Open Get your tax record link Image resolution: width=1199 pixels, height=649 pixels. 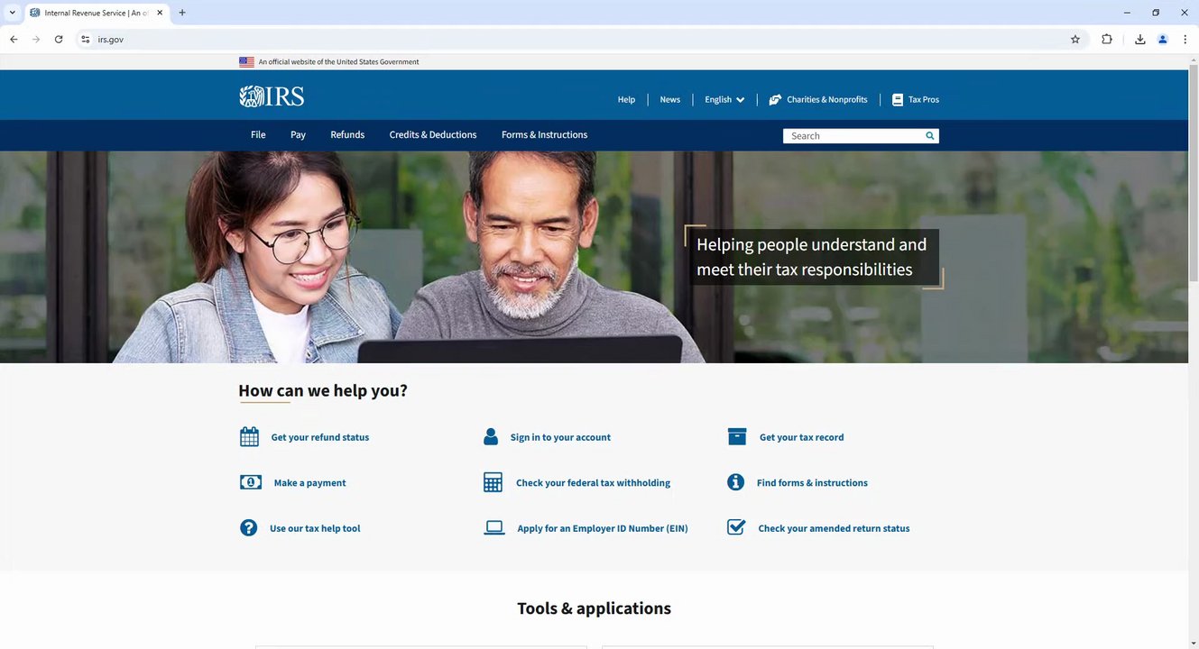pos(802,437)
